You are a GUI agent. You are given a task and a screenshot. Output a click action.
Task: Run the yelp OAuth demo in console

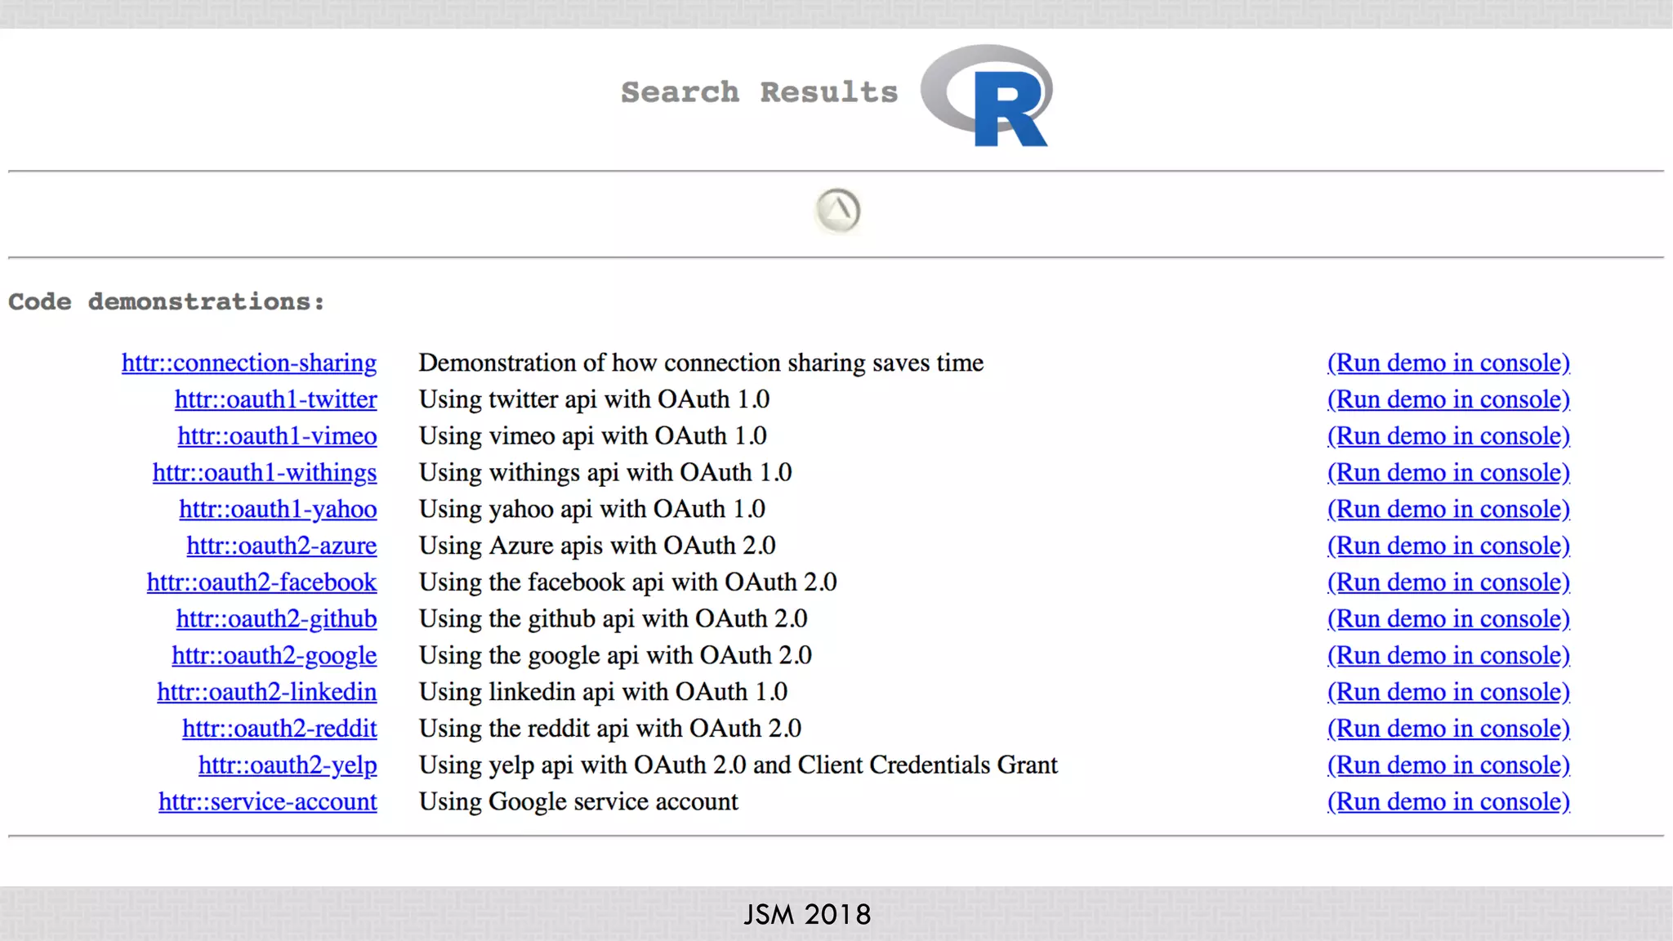[x=1448, y=765]
